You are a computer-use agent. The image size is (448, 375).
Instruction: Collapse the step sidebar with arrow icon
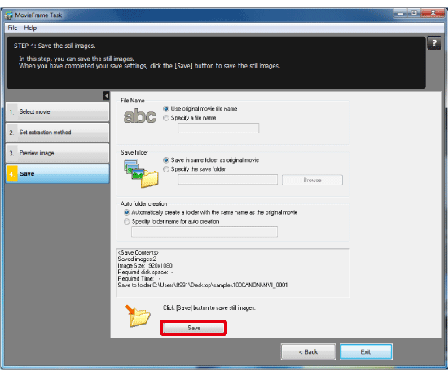click(106, 96)
